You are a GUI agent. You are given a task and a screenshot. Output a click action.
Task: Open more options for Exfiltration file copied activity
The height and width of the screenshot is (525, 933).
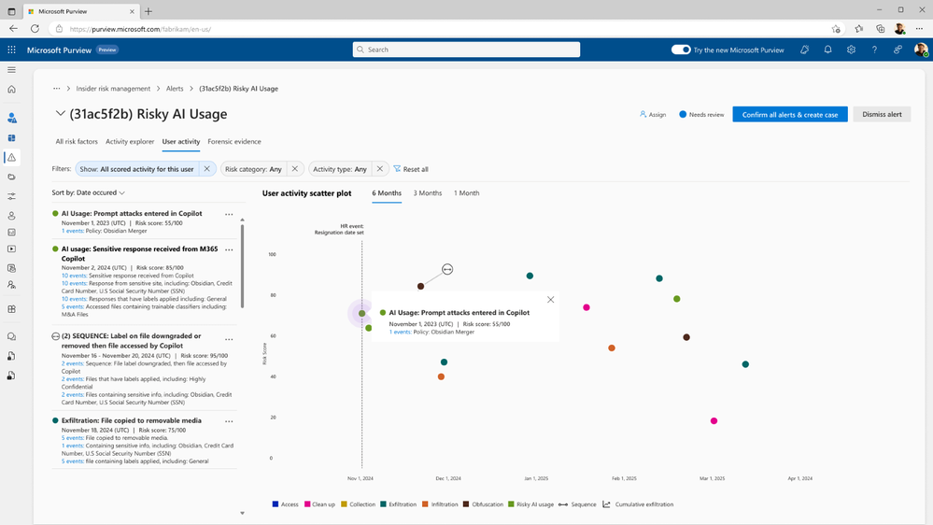(229, 421)
